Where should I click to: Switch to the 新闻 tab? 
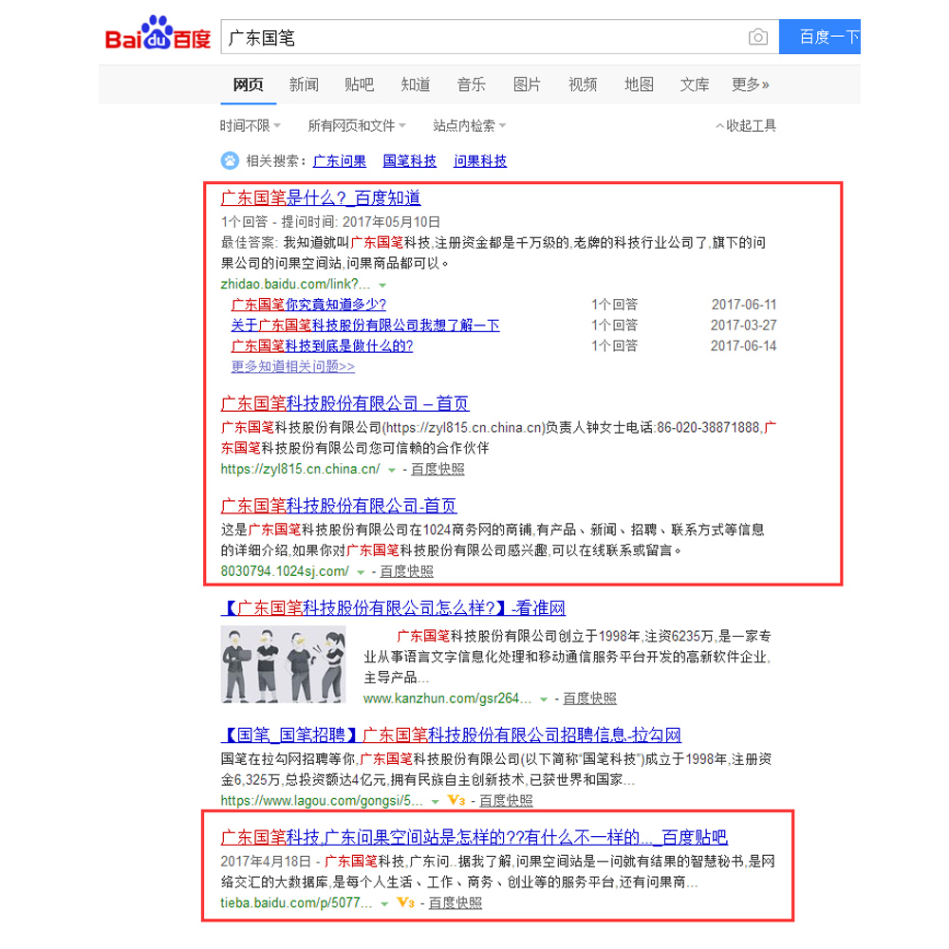pos(304,84)
